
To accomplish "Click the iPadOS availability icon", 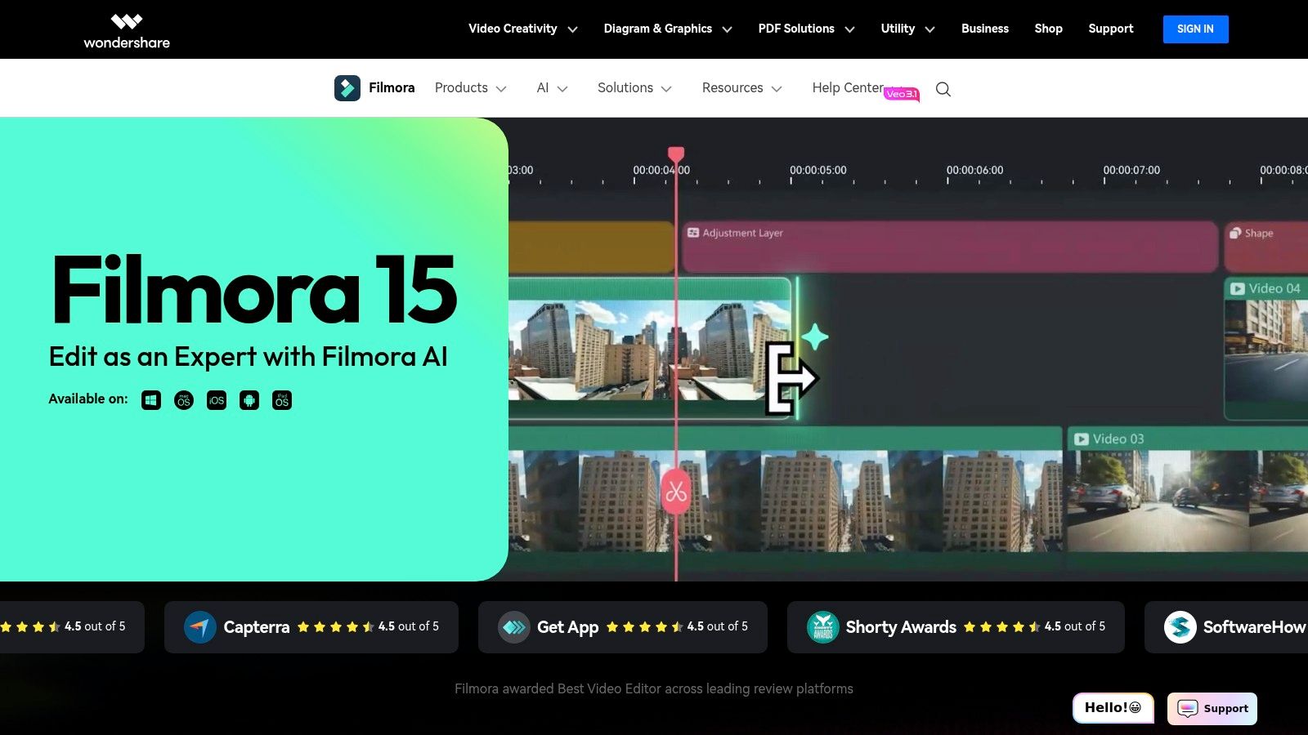I will point(281,399).
